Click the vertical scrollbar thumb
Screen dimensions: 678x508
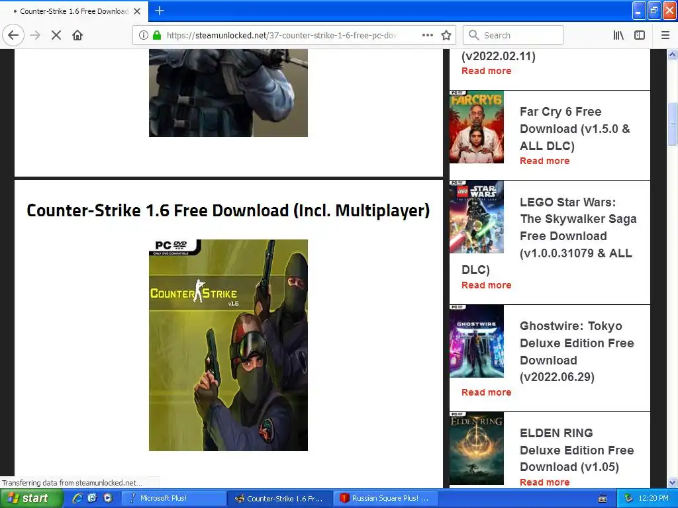click(672, 124)
